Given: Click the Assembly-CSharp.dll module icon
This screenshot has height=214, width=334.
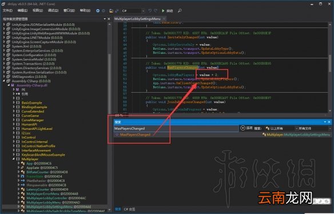Looking at the screenshot, I should tap(13, 85).
